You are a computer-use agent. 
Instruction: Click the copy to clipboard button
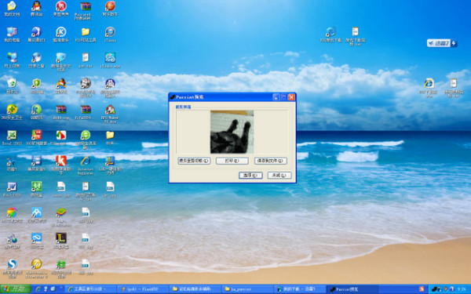tap(194, 161)
